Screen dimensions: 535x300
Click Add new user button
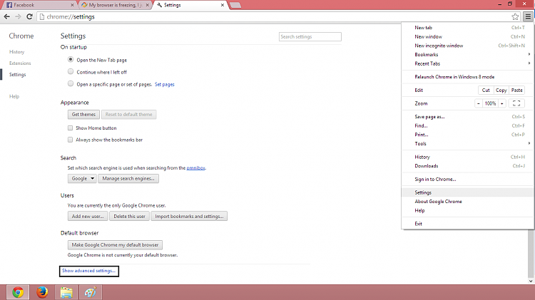click(x=88, y=216)
